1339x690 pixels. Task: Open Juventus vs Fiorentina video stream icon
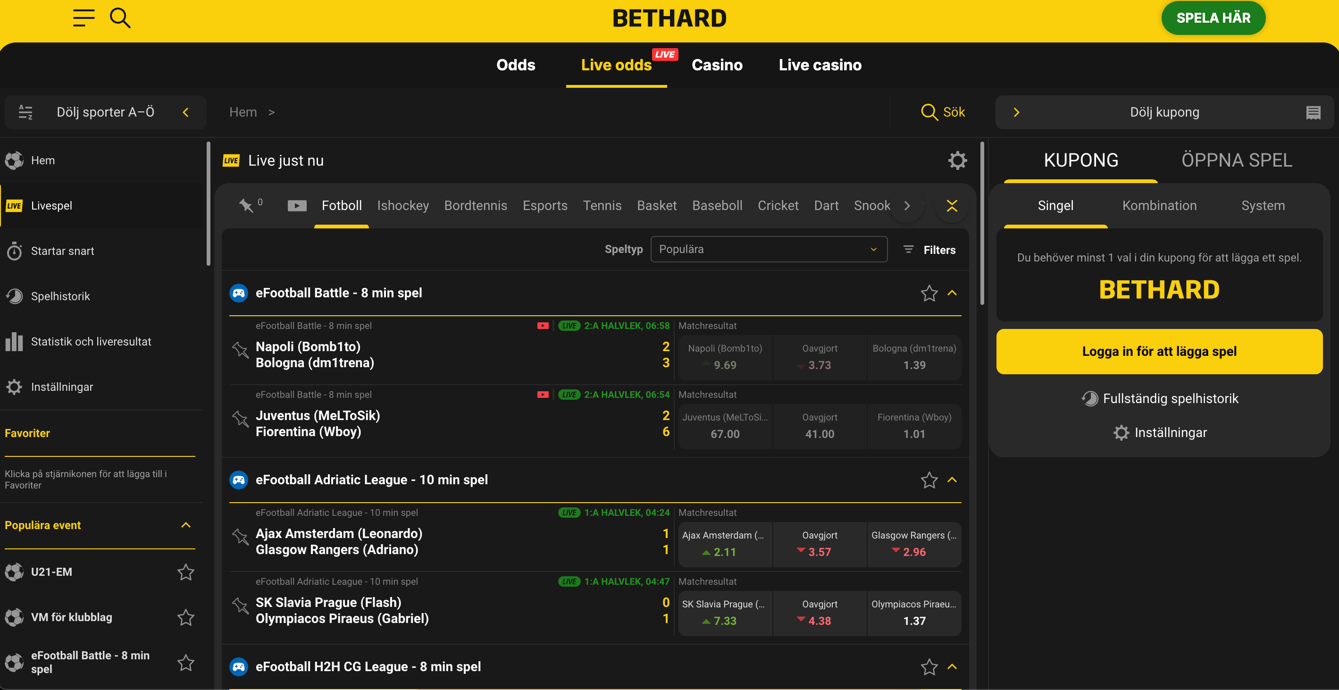[x=543, y=395]
